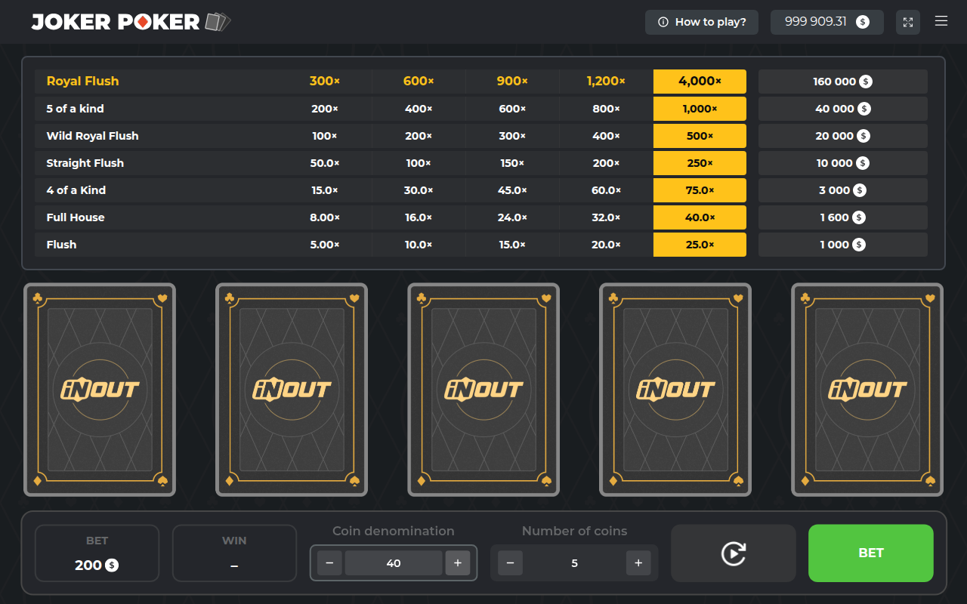
Task: Click the 1 600 win amount
Action: [x=843, y=217]
